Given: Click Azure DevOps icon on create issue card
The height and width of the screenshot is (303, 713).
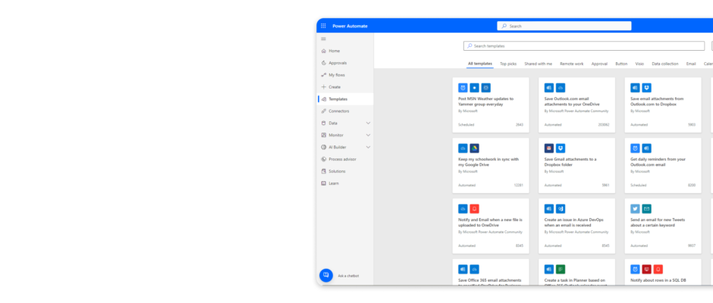Looking at the screenshot, I should tap(561, 208).
